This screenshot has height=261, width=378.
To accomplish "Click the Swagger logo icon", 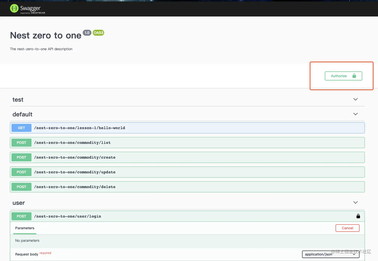I will 14,8.
